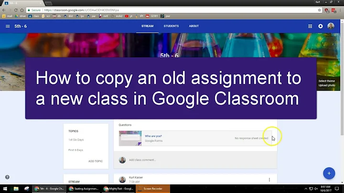
Task: Open the mrK bookmark
Action: 103,16
